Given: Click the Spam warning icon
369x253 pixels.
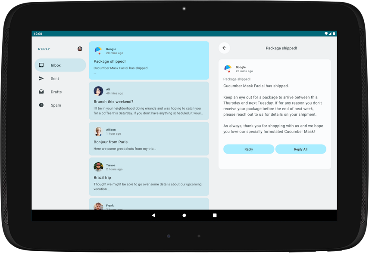Looking at the screenshot, I should [x=41, y=105].
